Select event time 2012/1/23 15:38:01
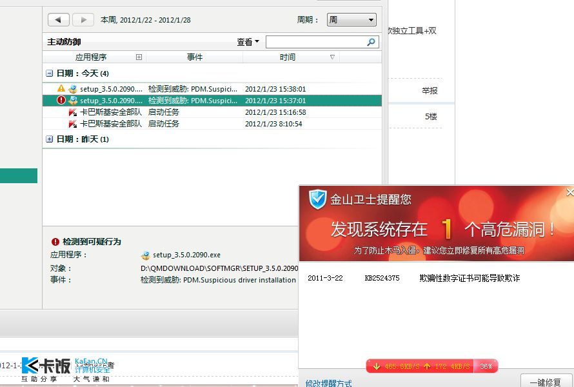 (275, 89)
